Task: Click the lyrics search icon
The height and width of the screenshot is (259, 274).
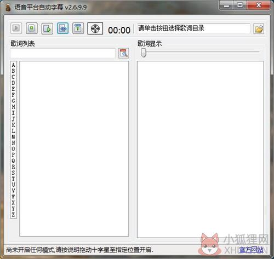Action: pos(124,53)
